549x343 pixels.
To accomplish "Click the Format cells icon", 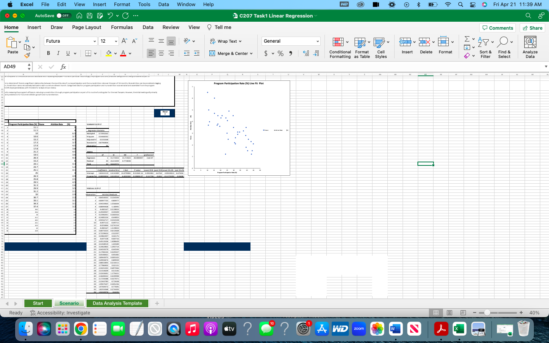I will tap(443, 42).
